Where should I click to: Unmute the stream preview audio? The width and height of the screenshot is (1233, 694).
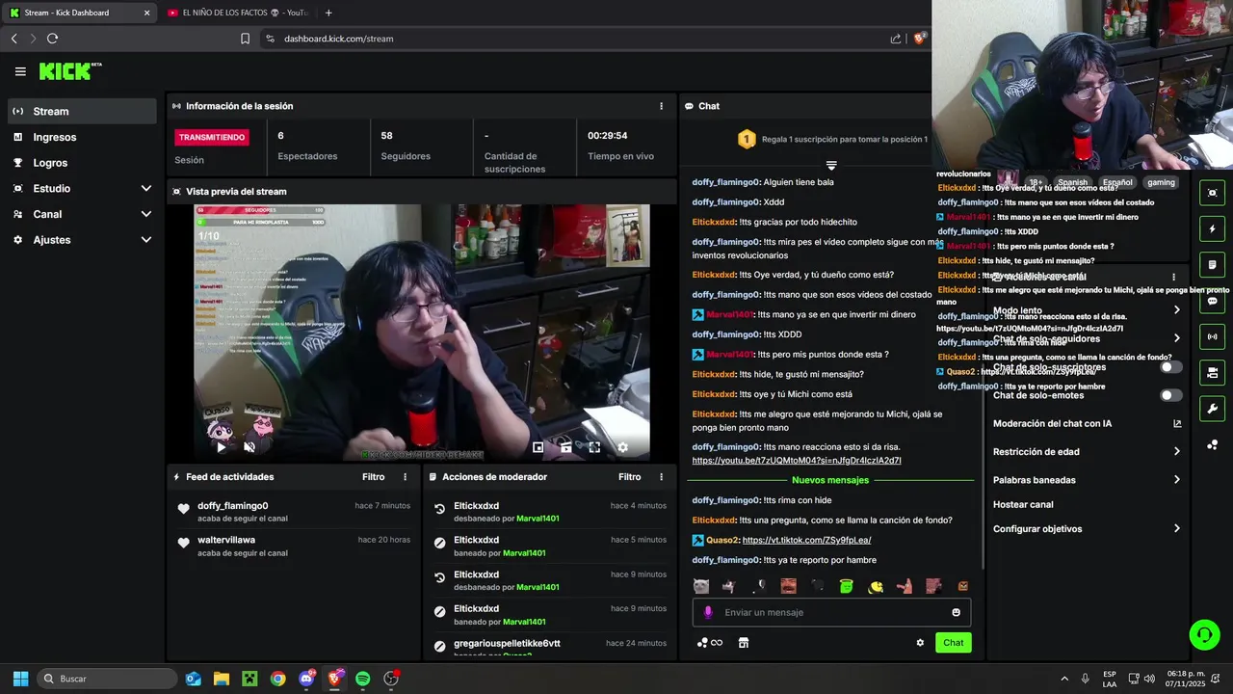[249, 447]
